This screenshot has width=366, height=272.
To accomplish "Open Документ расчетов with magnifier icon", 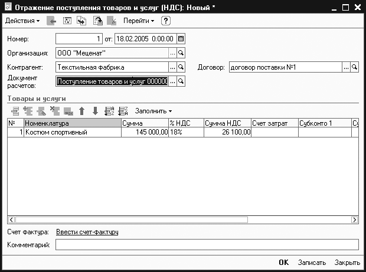I will coord(181,81).
